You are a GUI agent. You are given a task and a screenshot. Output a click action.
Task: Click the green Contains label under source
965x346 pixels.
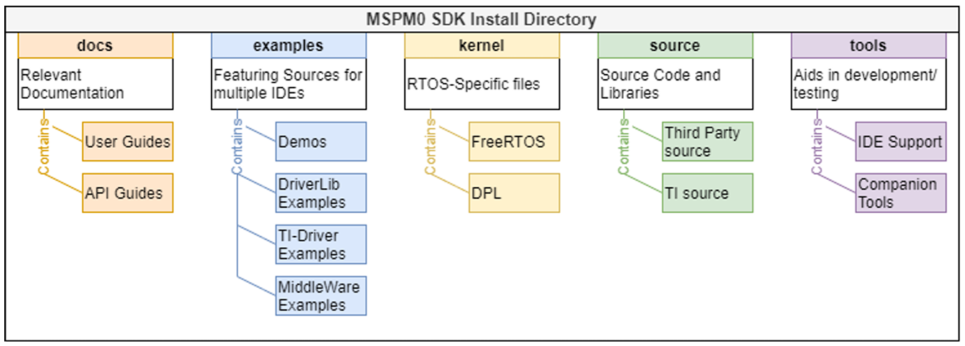624,146
